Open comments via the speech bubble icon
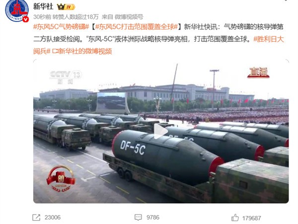 coord(138,218)
